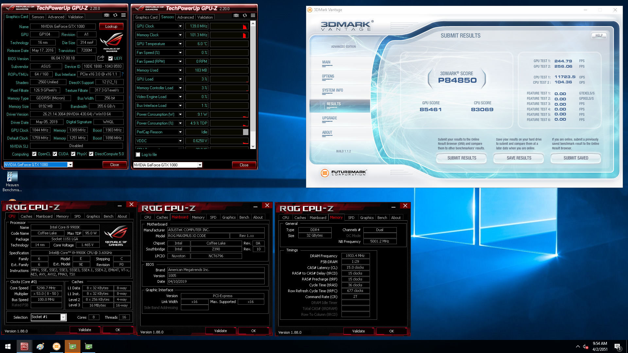Viewport: 628px width, 353px height.
Task: Minimize the first ROG CPU-Z window
Action: 120,205
